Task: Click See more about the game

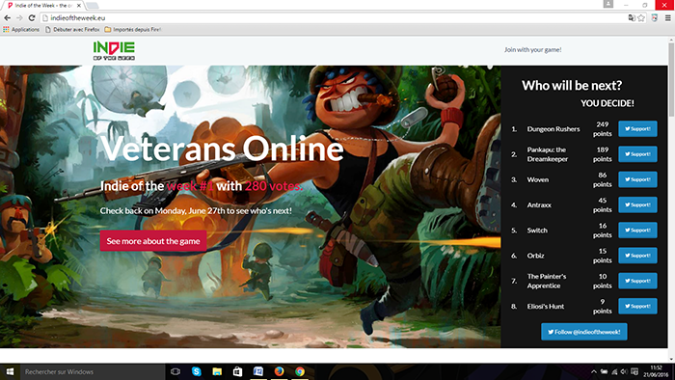Action: (153, 241)
